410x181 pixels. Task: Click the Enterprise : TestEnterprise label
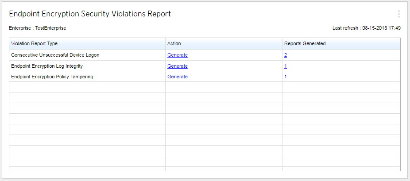click(x=38, y=28)
